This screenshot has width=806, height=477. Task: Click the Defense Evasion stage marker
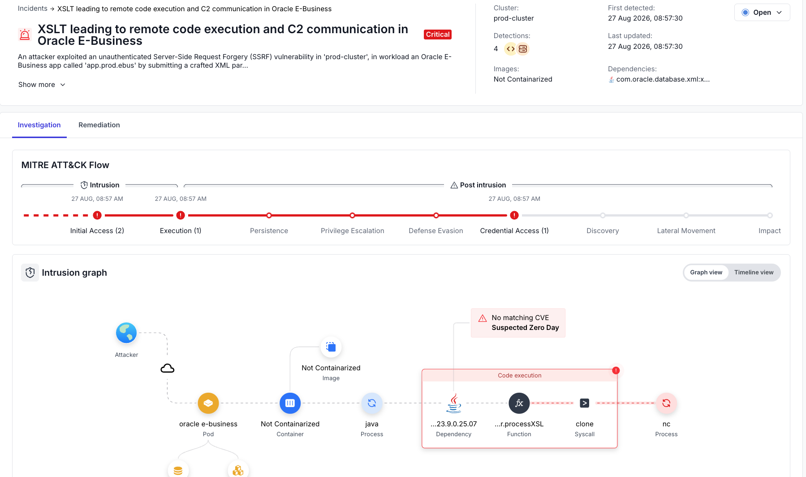(436, 215)
